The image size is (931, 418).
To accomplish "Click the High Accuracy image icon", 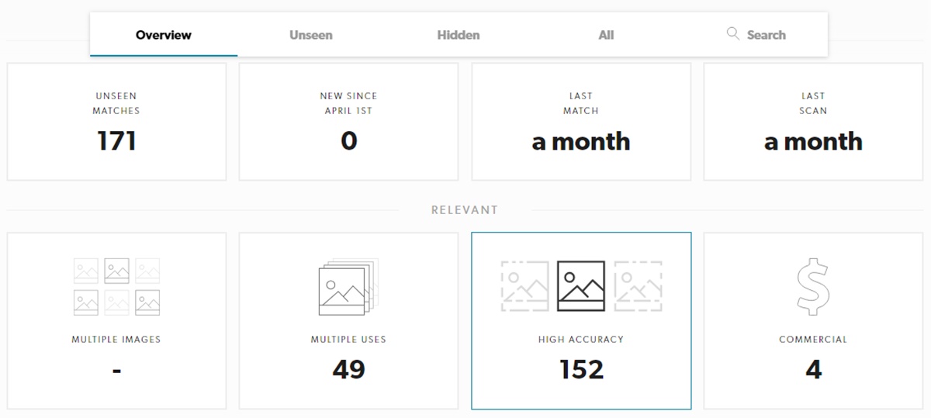I will tap(581, 285).
